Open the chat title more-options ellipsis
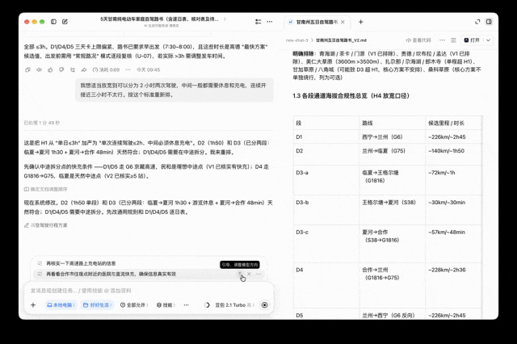 tap(270, 22)
